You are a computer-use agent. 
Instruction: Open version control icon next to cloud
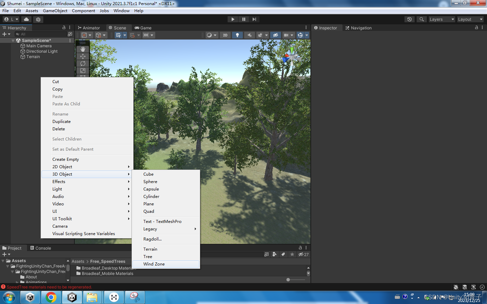pos(38,19)
